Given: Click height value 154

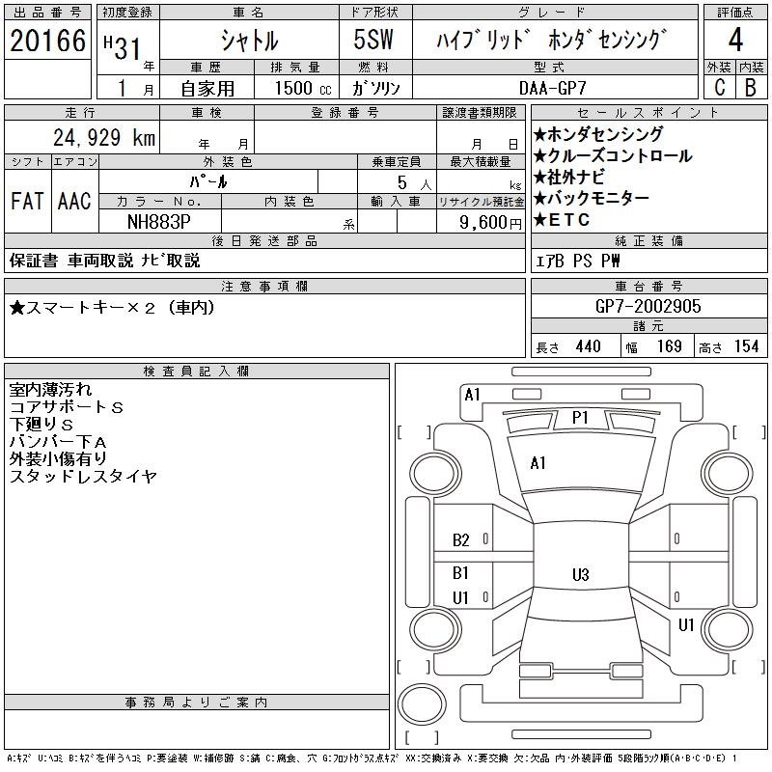Looking at the screenshot, I should (x=746, y=346).
